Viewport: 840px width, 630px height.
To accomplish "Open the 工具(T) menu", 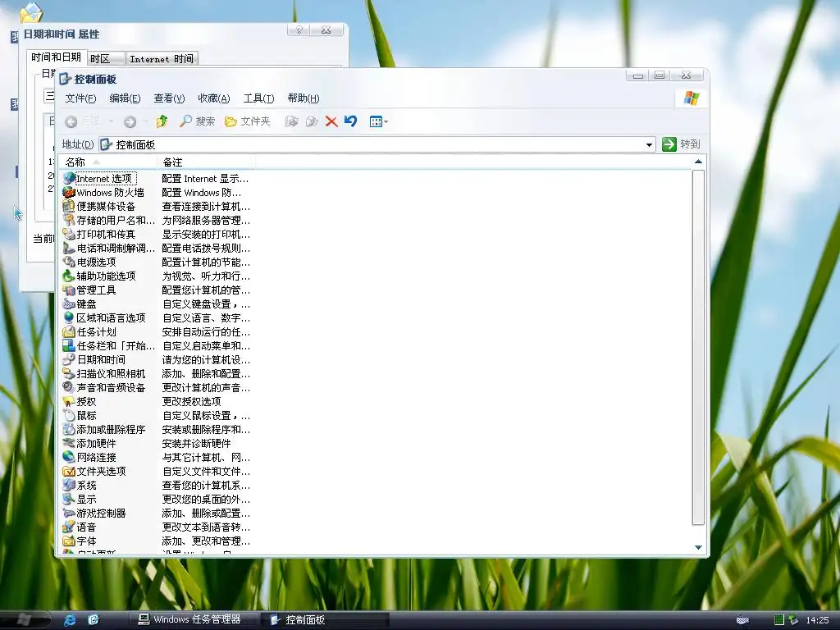I will 258,98.
